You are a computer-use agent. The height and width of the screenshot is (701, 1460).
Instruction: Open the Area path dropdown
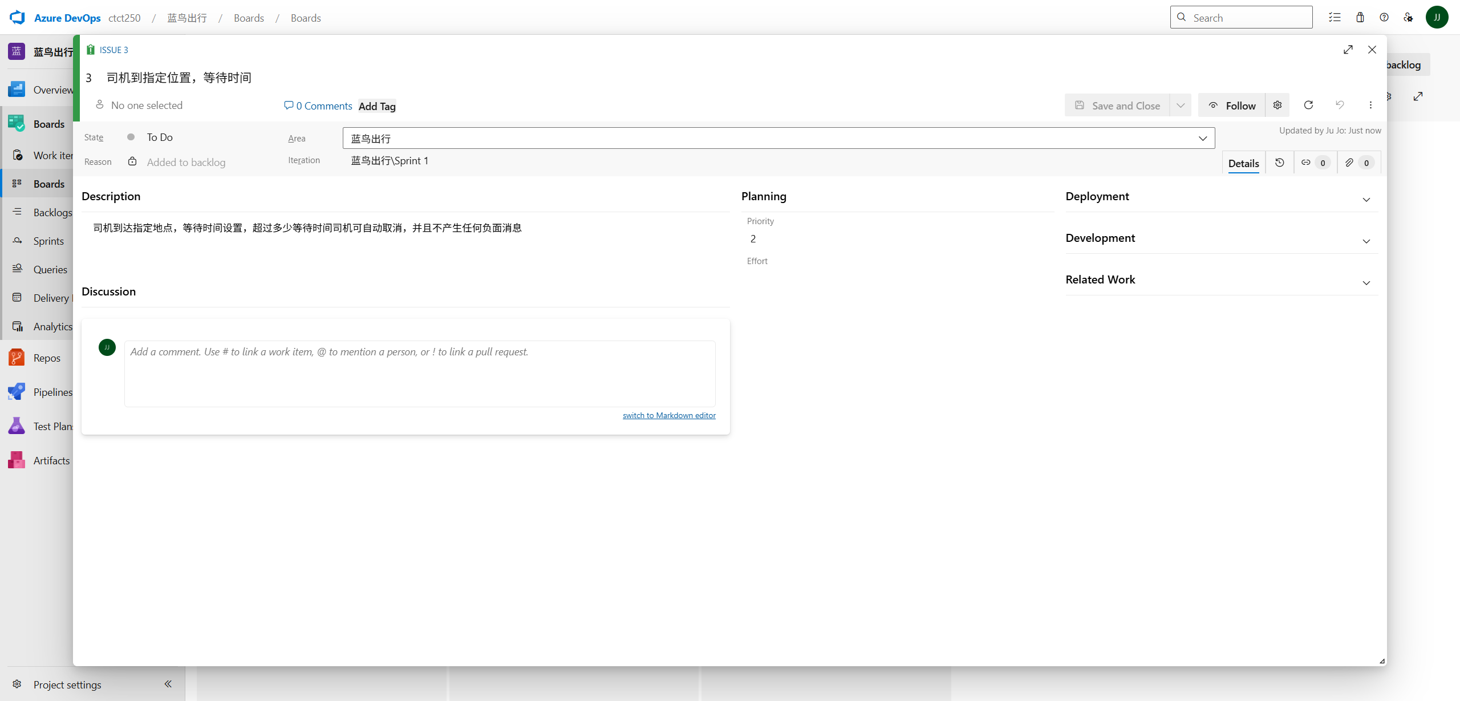pyautogui.click(x=1202, y=138)
